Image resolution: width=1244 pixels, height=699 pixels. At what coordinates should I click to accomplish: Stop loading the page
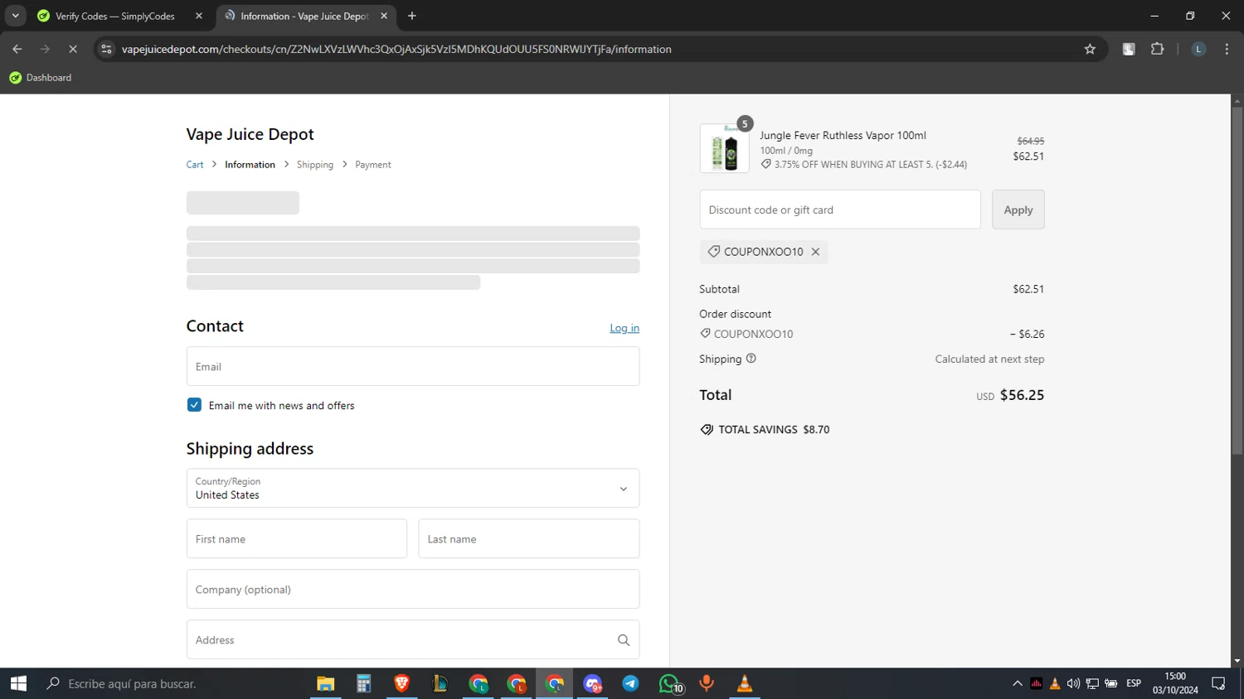73,49
